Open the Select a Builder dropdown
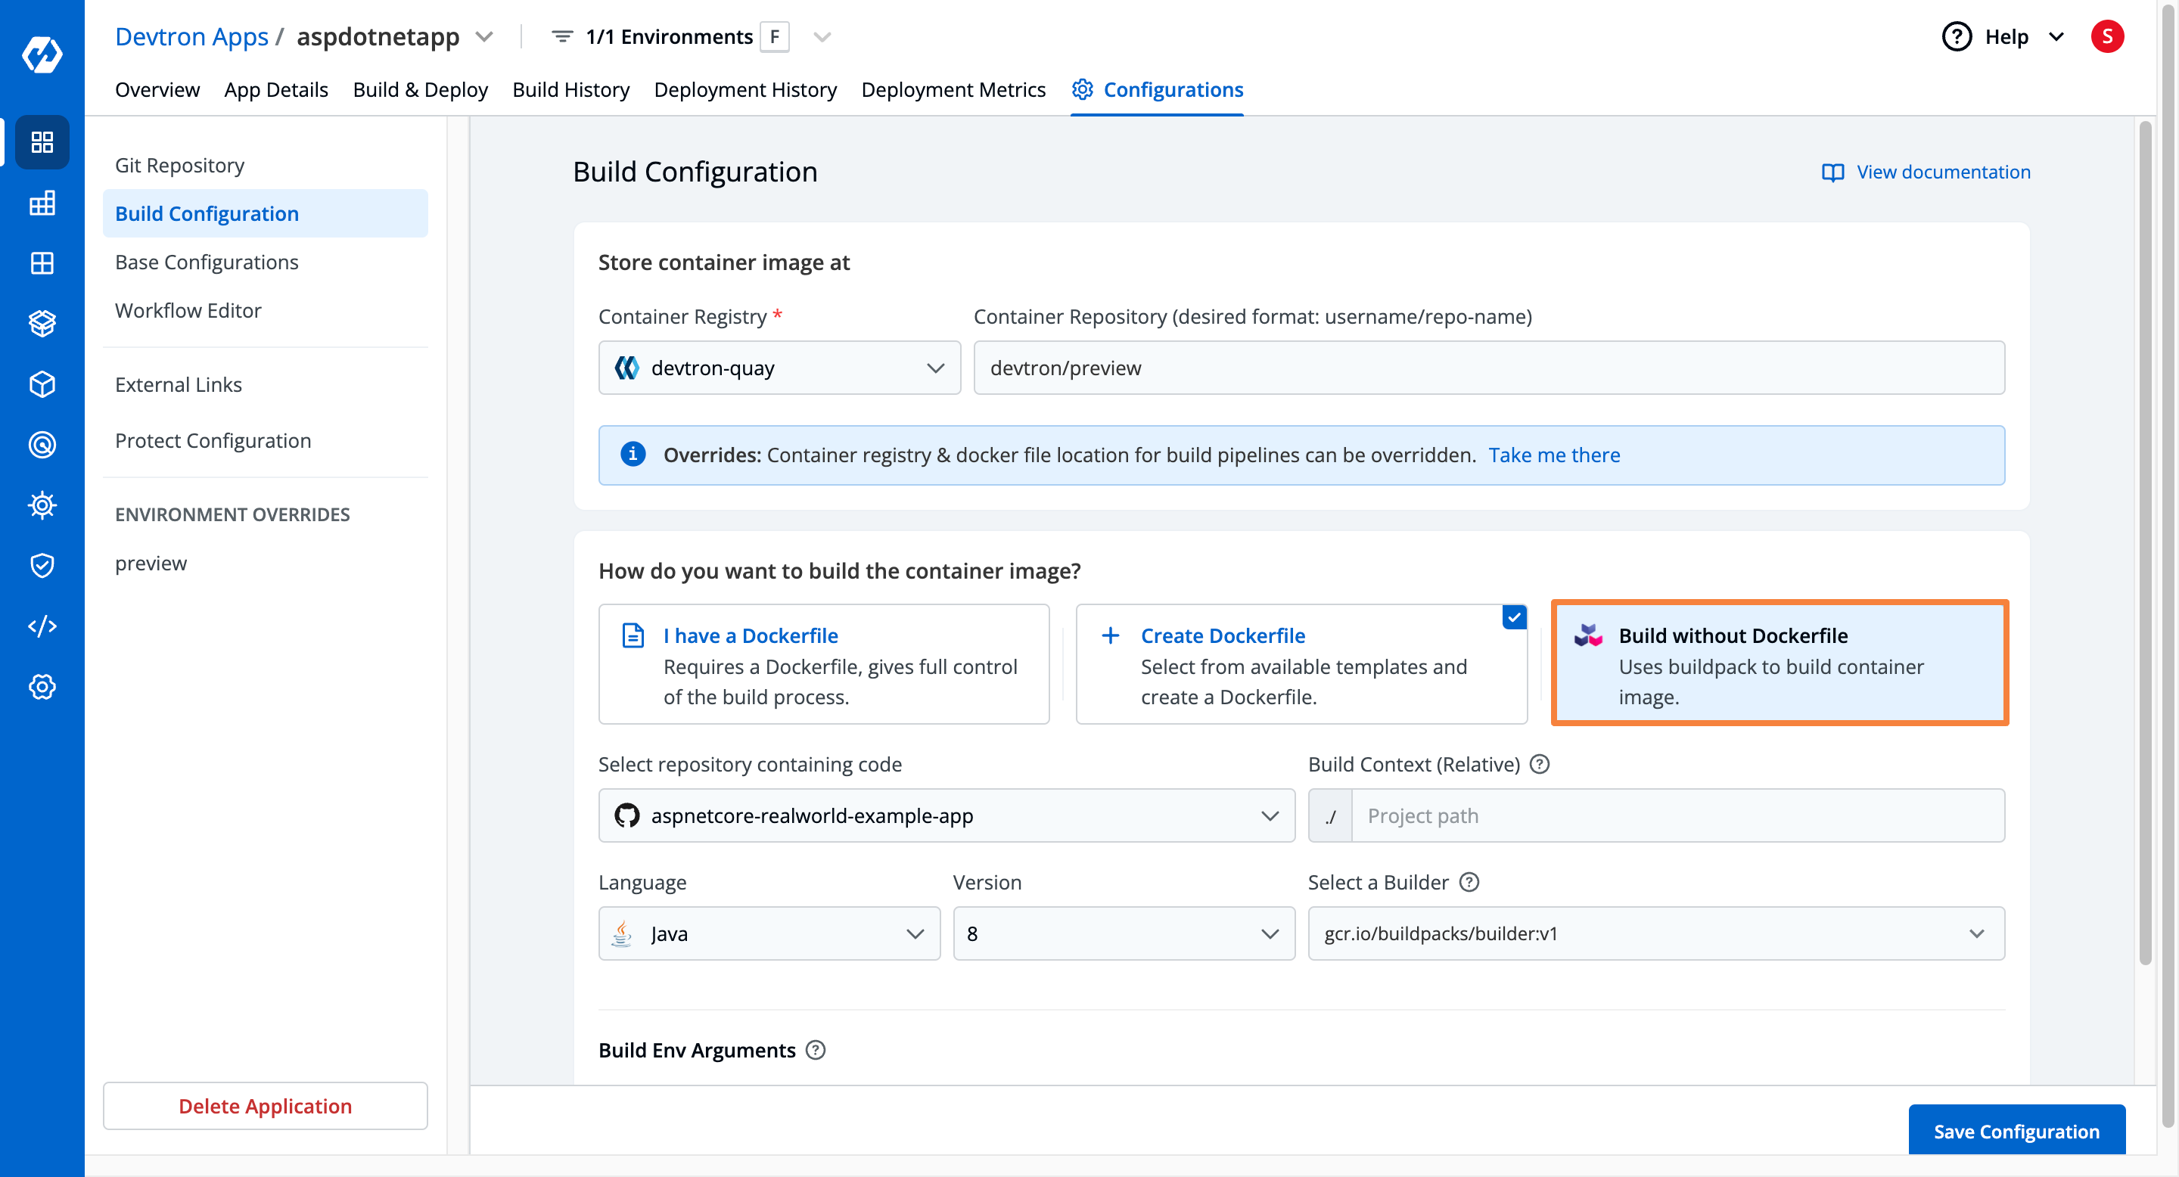The image size is (2179, 1177). (1655, 933)
